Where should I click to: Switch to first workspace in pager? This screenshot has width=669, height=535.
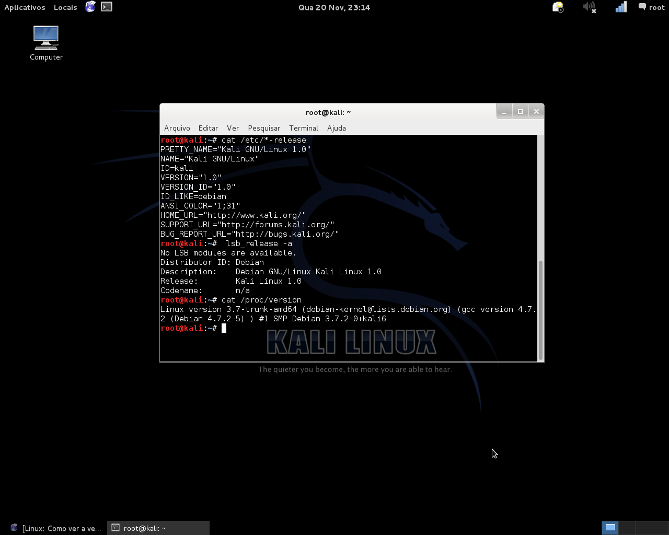click(610, 528)
